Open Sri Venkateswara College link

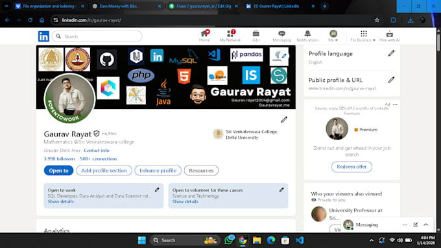tap(246, 134)
